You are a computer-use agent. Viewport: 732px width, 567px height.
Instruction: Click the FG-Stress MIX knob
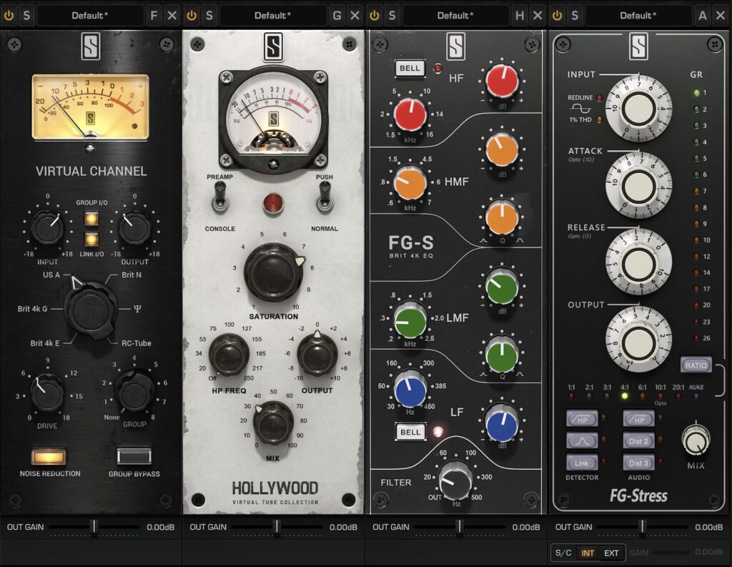[696, 440]
